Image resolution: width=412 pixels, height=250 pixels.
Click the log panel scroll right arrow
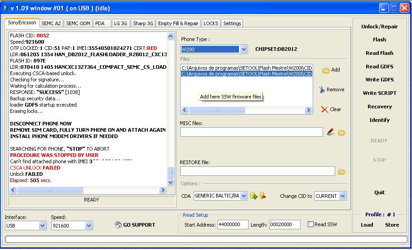163,190
